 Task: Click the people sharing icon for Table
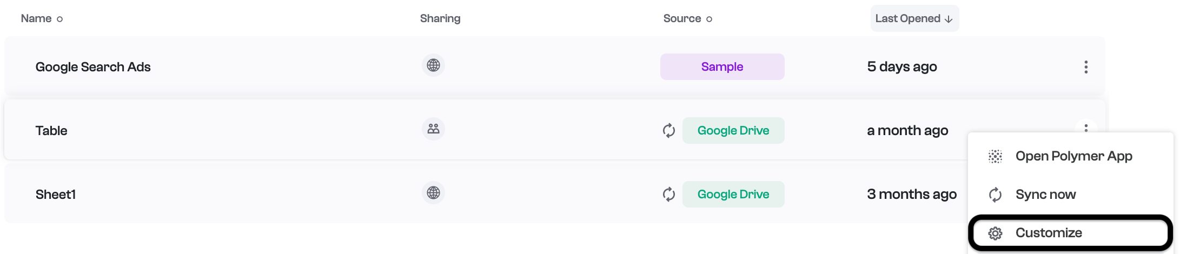(433, 129)
